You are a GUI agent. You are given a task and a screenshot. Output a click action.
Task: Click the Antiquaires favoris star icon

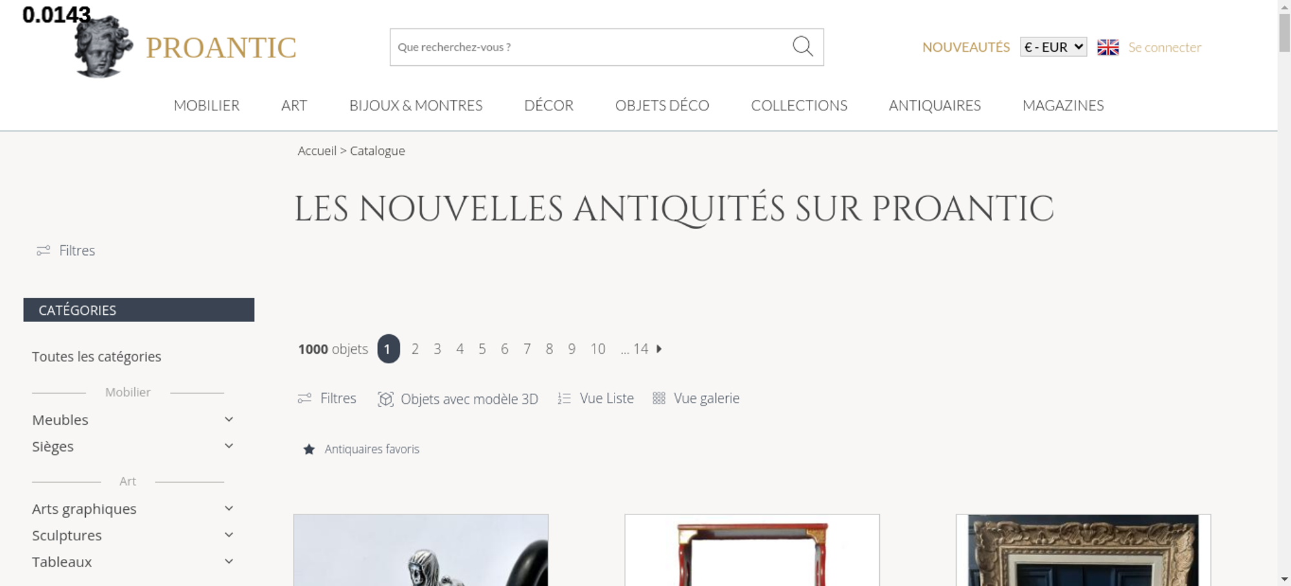click(x=309, y=449)
